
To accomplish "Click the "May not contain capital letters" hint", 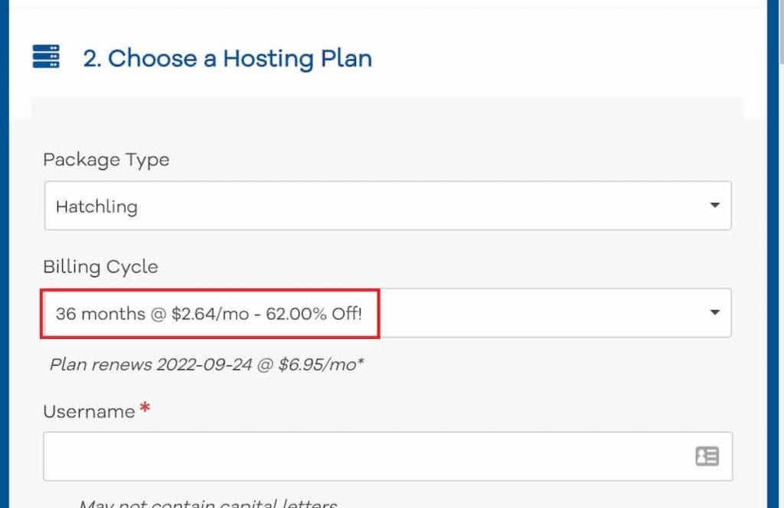I will click(207, 504).
